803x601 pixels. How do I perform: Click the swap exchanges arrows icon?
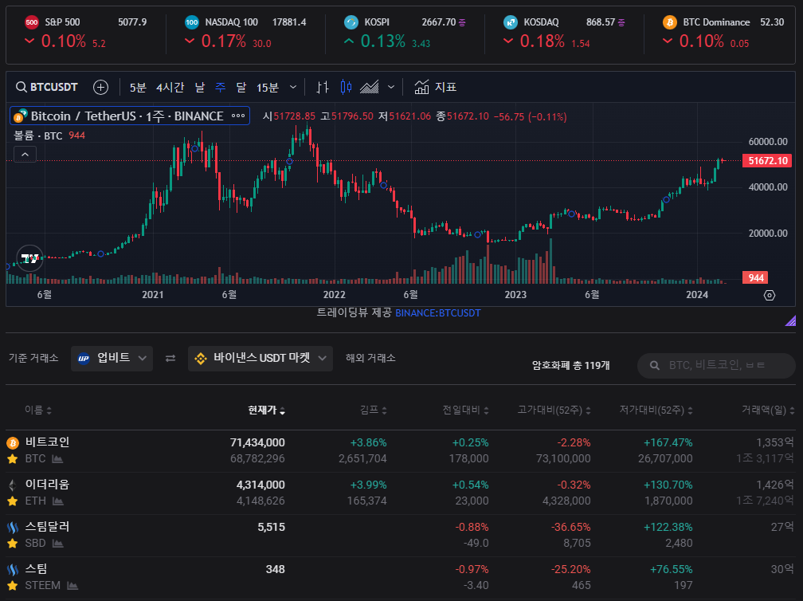170,358
